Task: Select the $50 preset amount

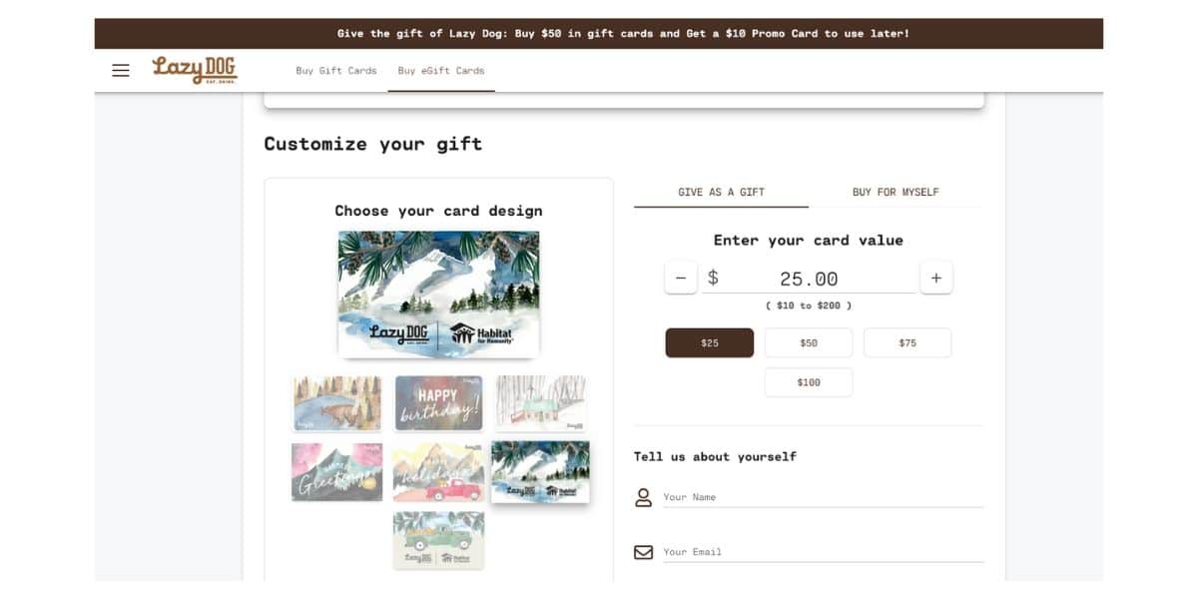Action: (x=809, y=342)
